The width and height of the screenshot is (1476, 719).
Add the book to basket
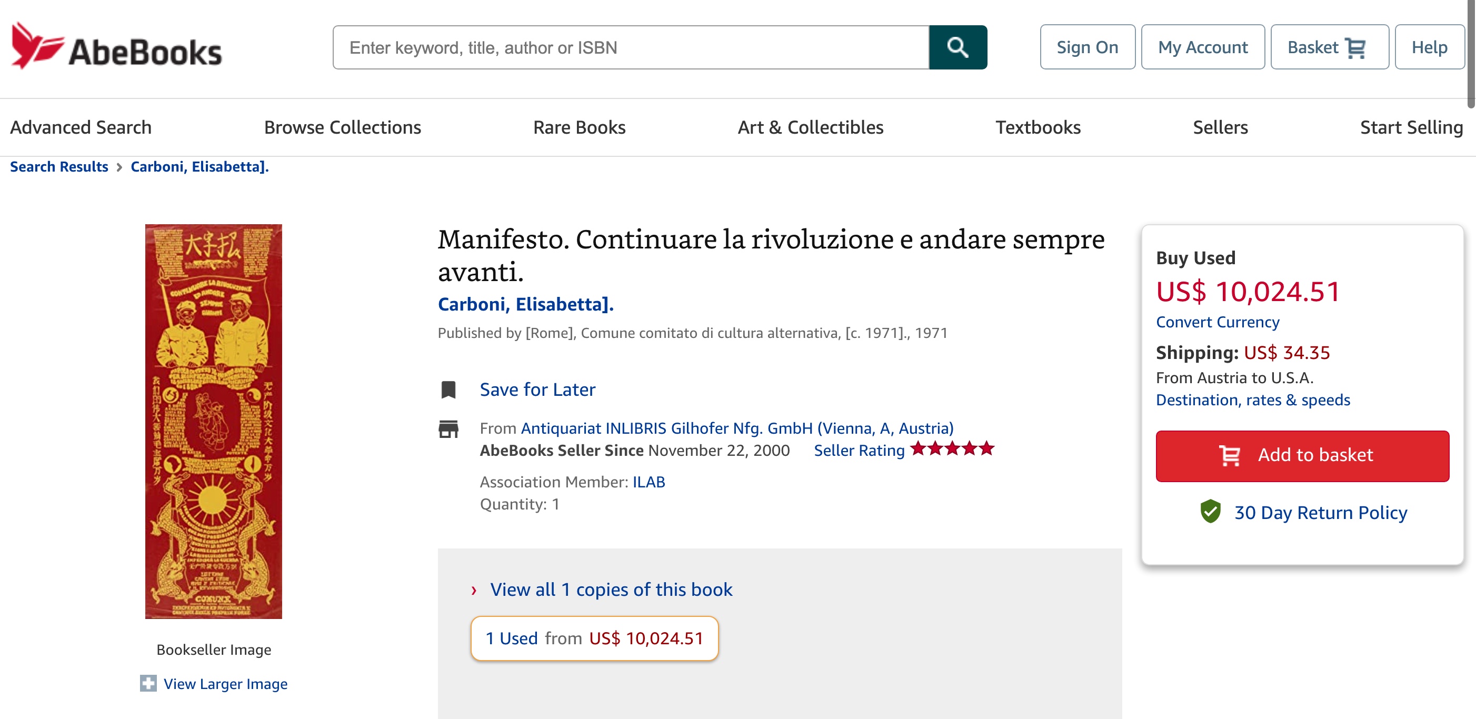tap(1302, 455)
